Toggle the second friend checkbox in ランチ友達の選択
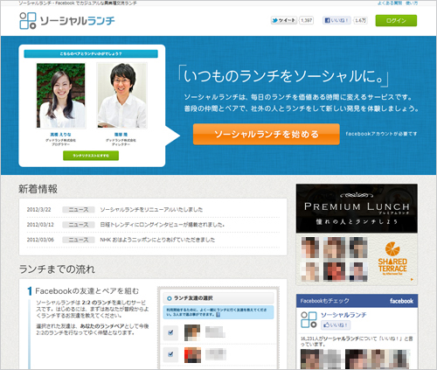Screen dimensions: 437x370 click(170, 354)
